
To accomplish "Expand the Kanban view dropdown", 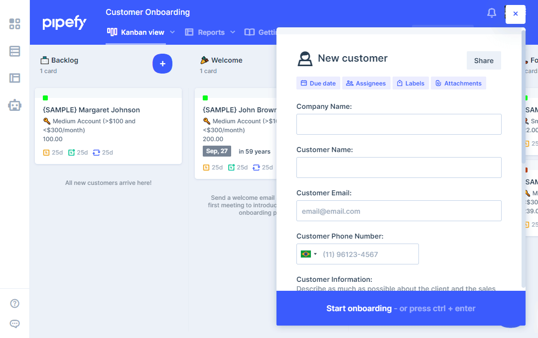I will (172, 32).
